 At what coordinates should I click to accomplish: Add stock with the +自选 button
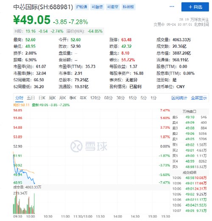coord(195,7)
